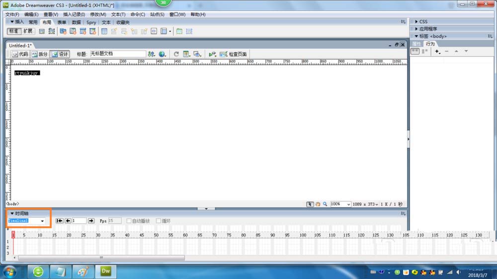497x279 pixels.
Task: Click the Paint taskbar icon
Action: click(83, 272)
